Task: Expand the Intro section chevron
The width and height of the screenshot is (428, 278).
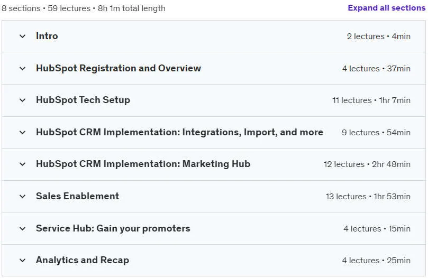Action: pyautogui.click(x=23, y=36)
